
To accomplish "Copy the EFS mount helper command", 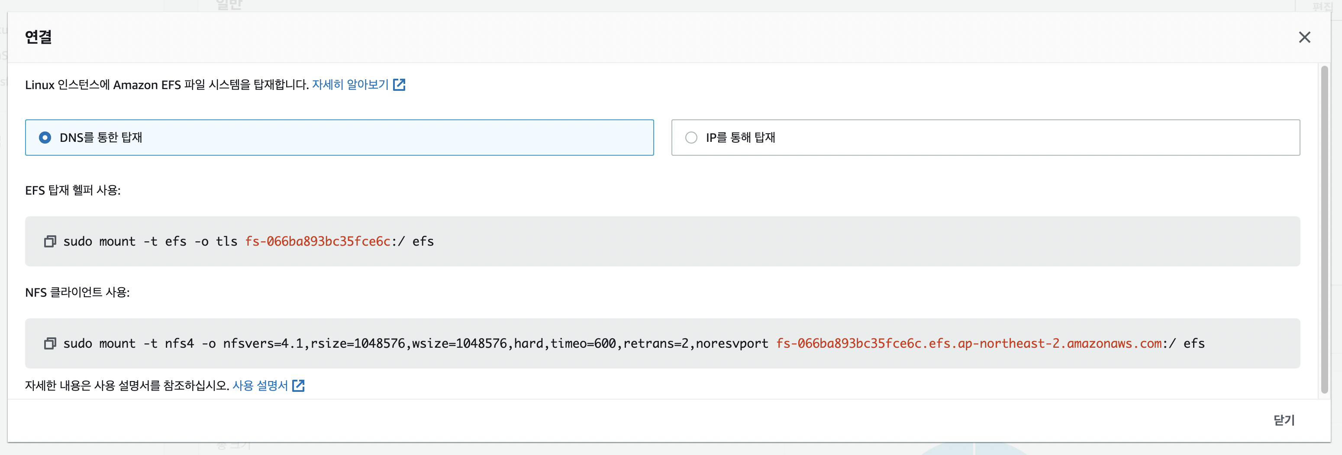I will point(50,241).
